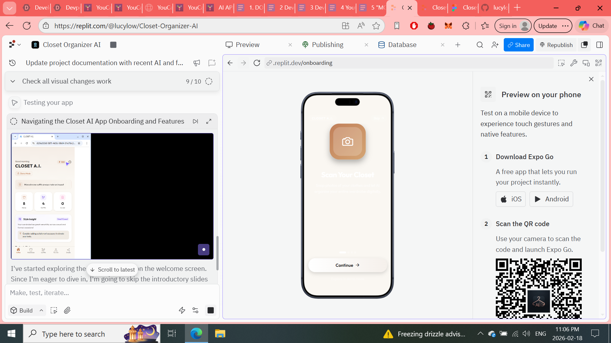
Task: Click the invite collaborator person icon
Action: 495,45
